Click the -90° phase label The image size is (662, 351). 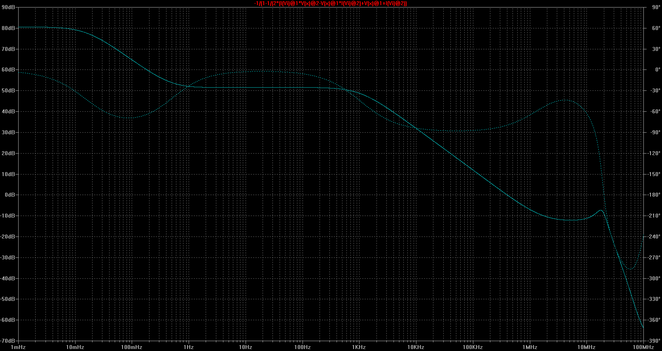point(655,132)
